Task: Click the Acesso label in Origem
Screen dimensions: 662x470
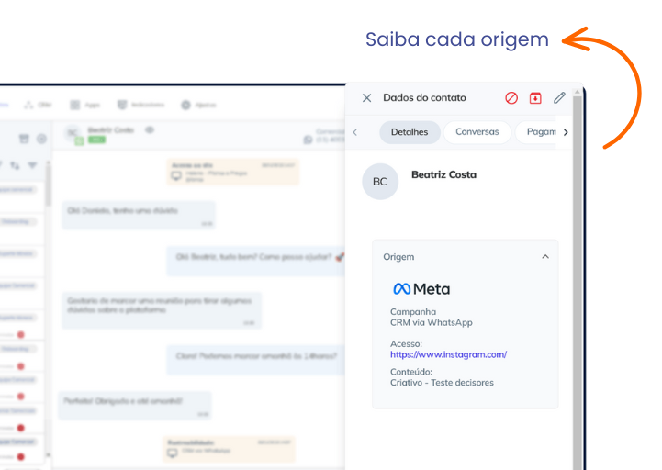Action: [x=406, y=343]
